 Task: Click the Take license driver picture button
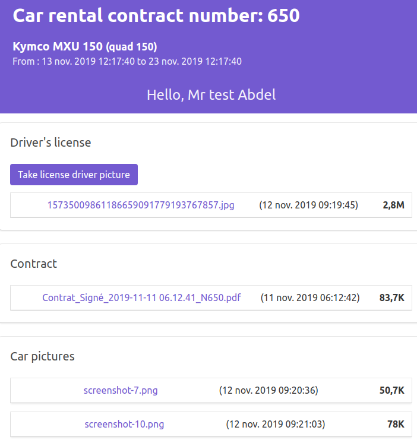74,175
